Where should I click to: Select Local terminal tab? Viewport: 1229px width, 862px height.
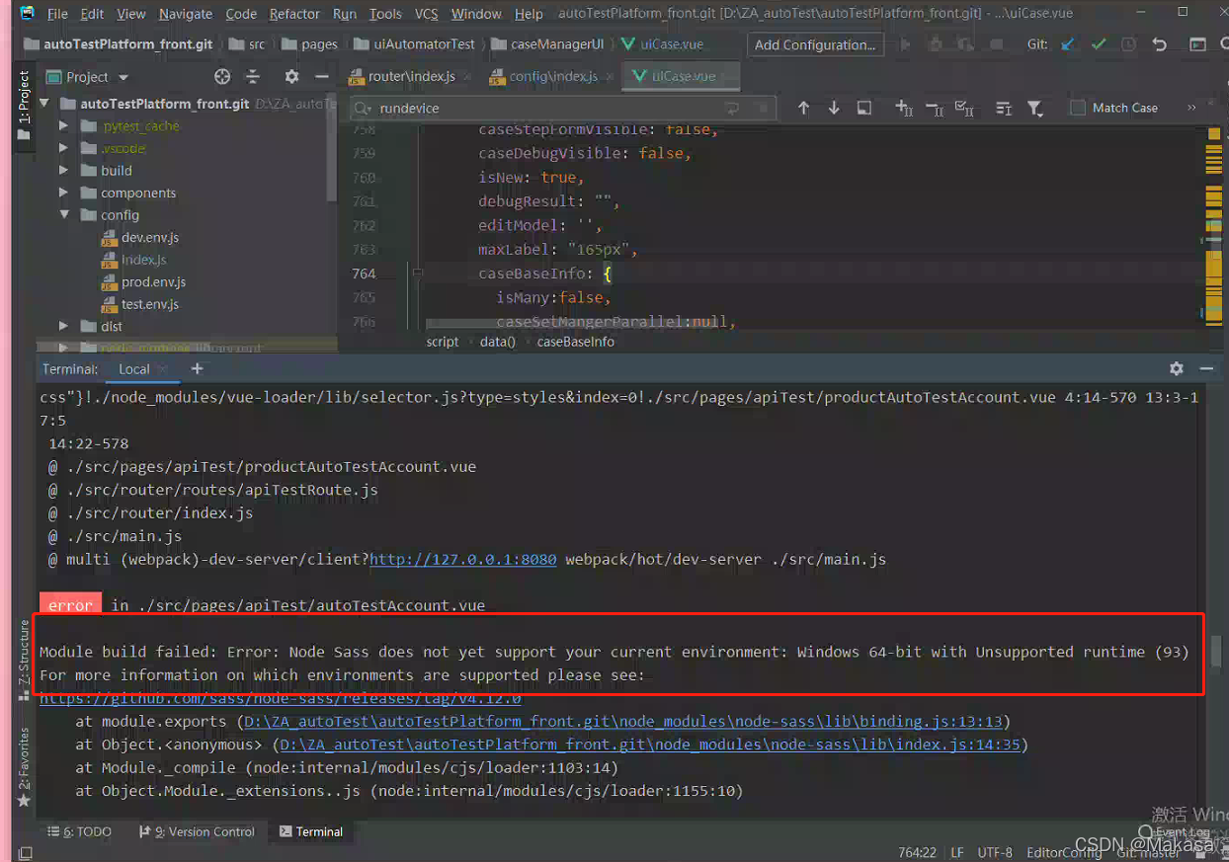pos(134,369)
